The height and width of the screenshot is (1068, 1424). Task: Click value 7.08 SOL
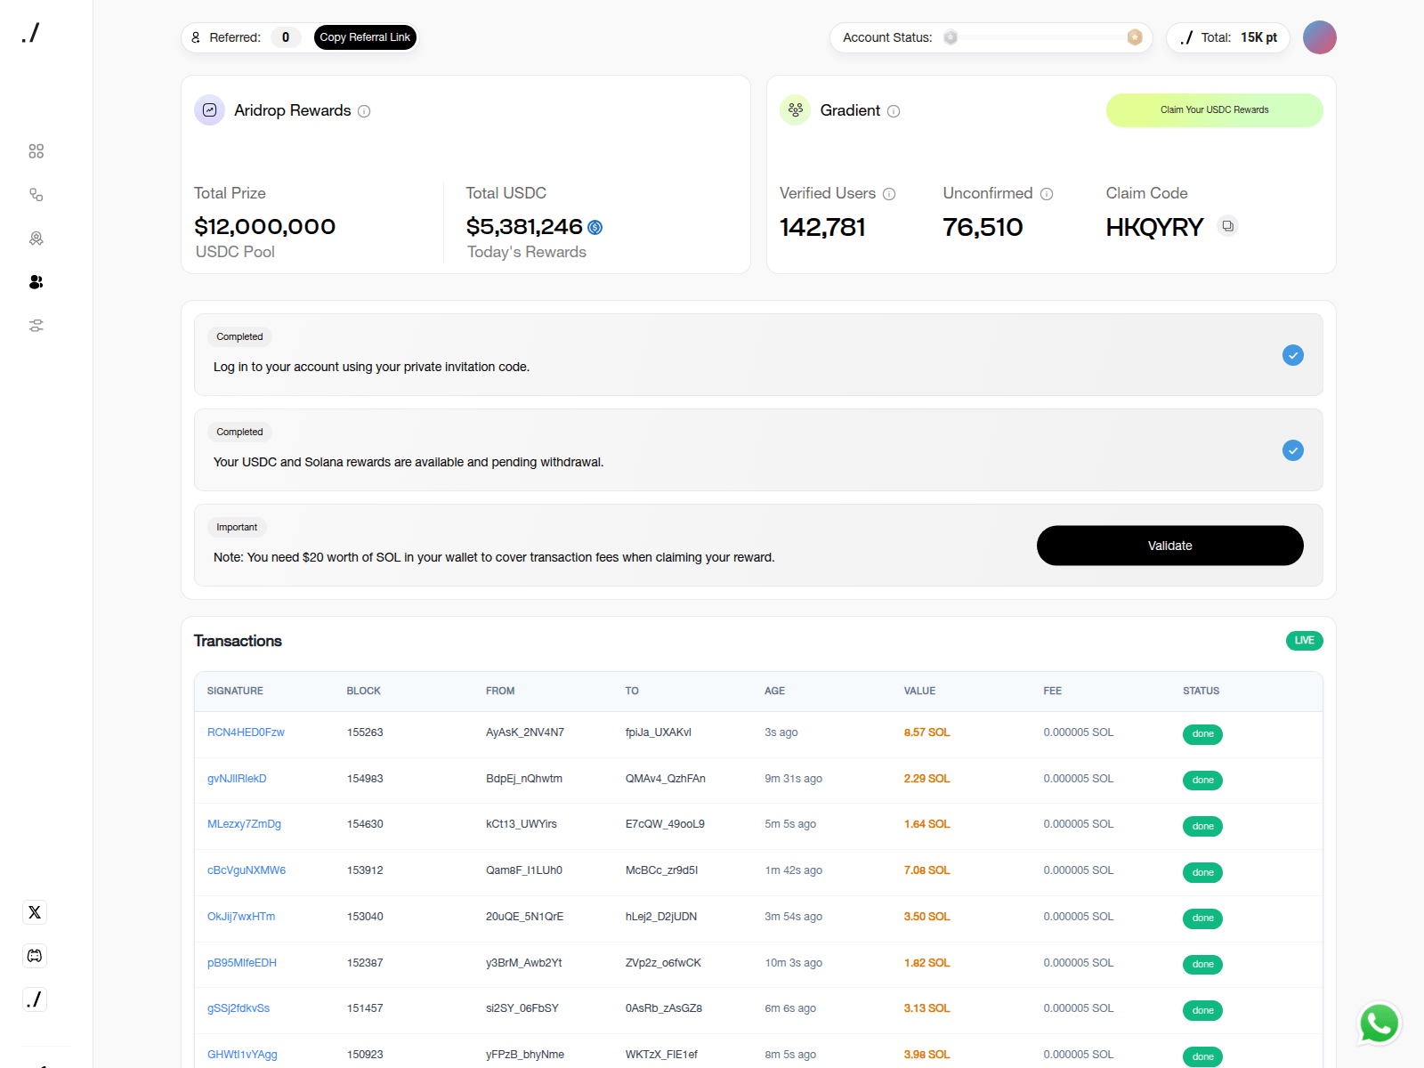click(x=926, y=870)
